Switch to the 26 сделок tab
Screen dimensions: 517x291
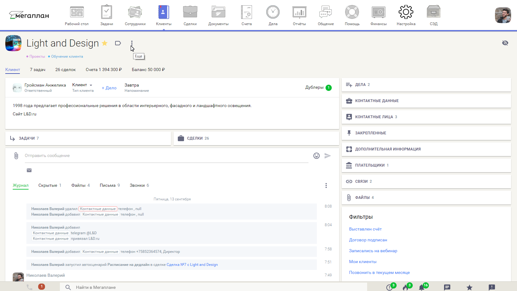pos(65,69)
